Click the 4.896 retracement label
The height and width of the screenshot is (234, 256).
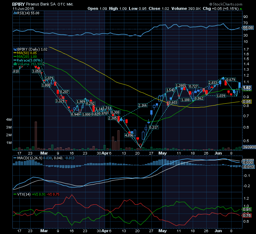129,135
